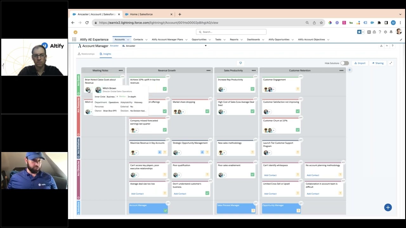The image size is (406, 228).
Task: Click Add Contact on Can't identify whitespace card
Action: [270, 175]
